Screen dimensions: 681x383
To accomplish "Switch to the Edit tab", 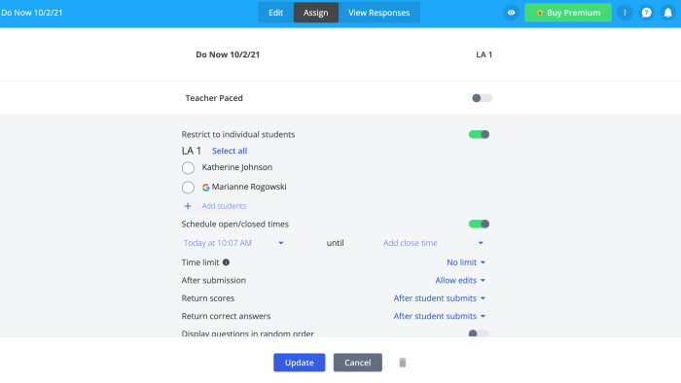I will click(275, 13).
